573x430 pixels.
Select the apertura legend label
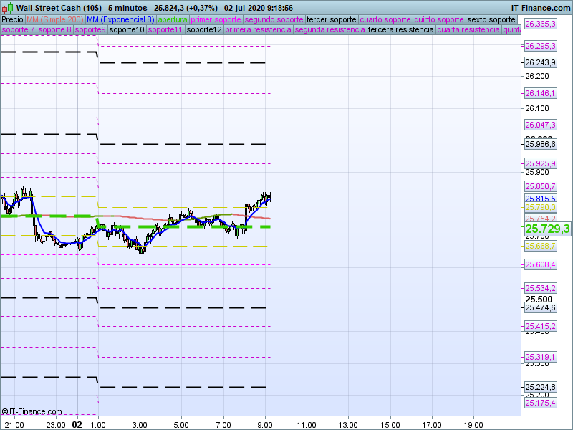pos(173,19)
